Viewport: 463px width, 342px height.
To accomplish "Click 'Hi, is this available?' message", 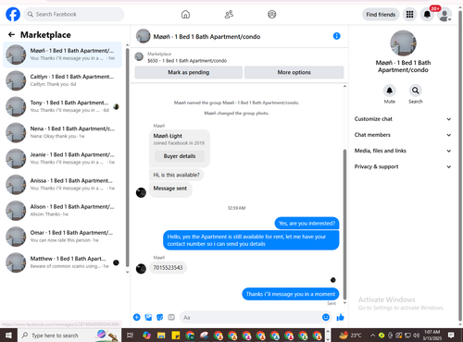I will tap(176, 175).
